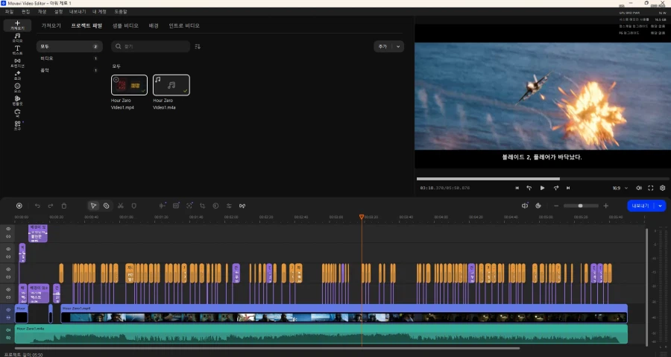This screenshot has height=357, width=671.
Task: Mute the Hour Zero1.m4a audio track
Action: tap(8, 330)
